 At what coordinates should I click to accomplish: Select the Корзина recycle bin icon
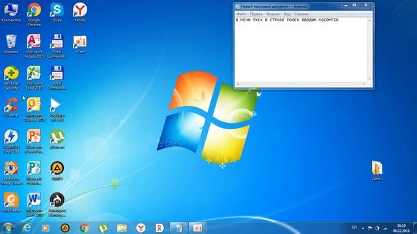tap(11, 44)
